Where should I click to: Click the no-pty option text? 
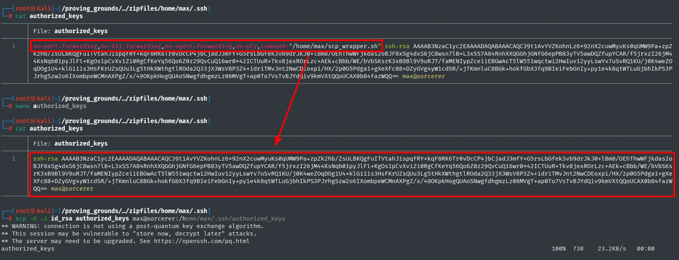246,46
